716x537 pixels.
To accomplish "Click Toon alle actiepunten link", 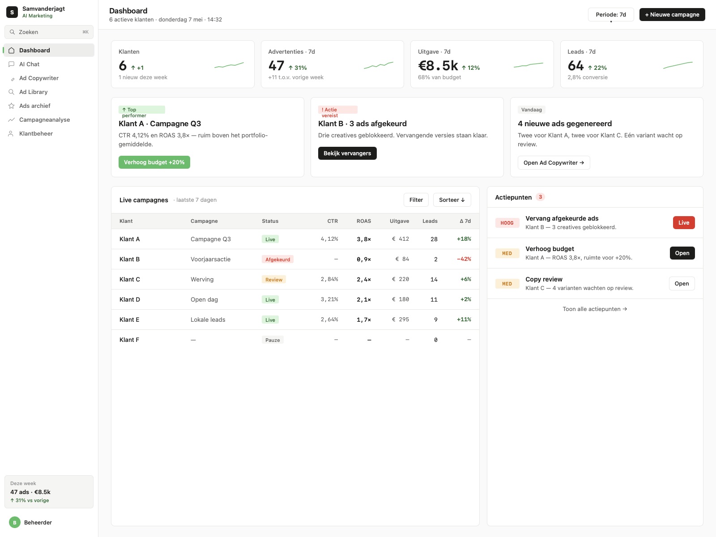I will point(595,309).
